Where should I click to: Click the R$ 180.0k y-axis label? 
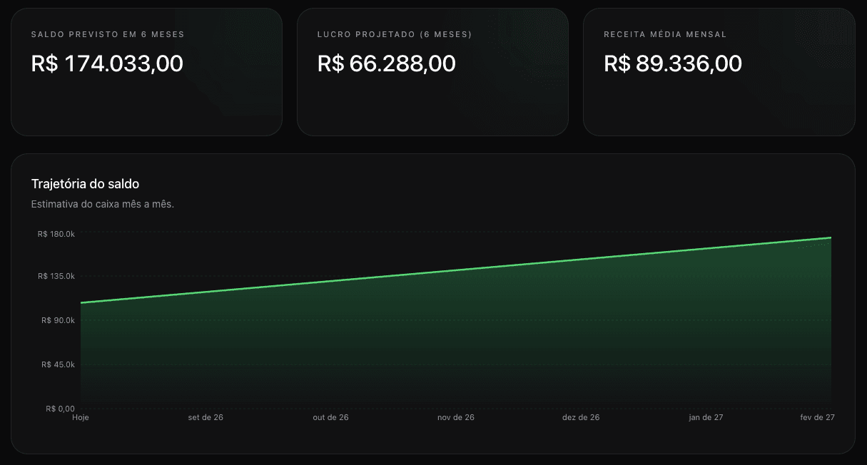pos(56,233)
